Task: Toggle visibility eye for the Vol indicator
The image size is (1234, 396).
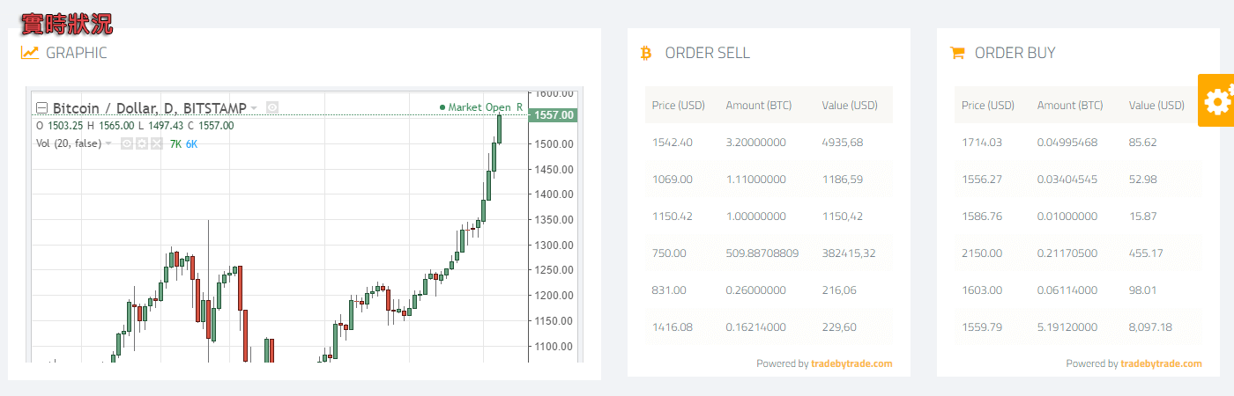Action: click(127, 143)
